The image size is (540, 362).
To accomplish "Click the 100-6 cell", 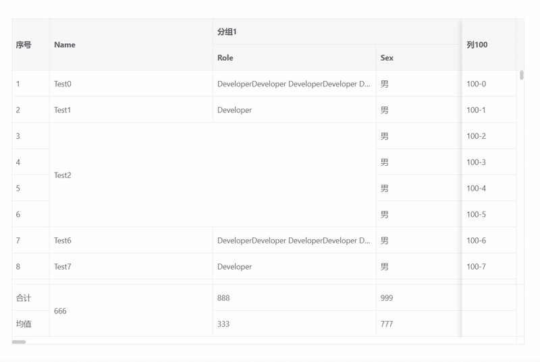I will pyautogui.click(x=489, y=240).
